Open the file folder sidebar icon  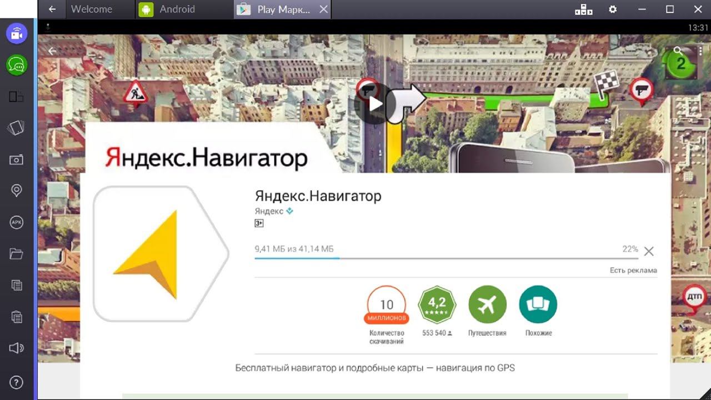point(17,254)
